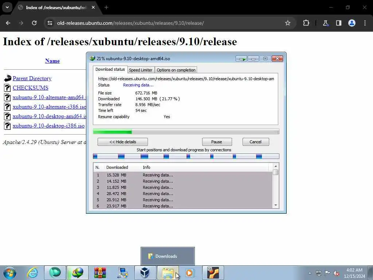This screenshot has width=373, height=280.
Task: Select connection row 2 with 14.152 MB
Action: click(x=183, y=181)
